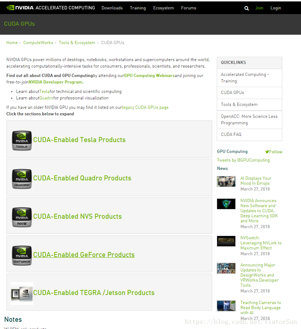The height and width of the screenshot is (329, 301).
Task: Click thumbnail for Teaching Cameras article
Action: point(226,306)
